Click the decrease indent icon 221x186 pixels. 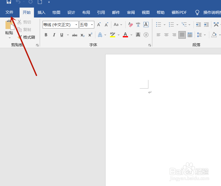(199, 25)
